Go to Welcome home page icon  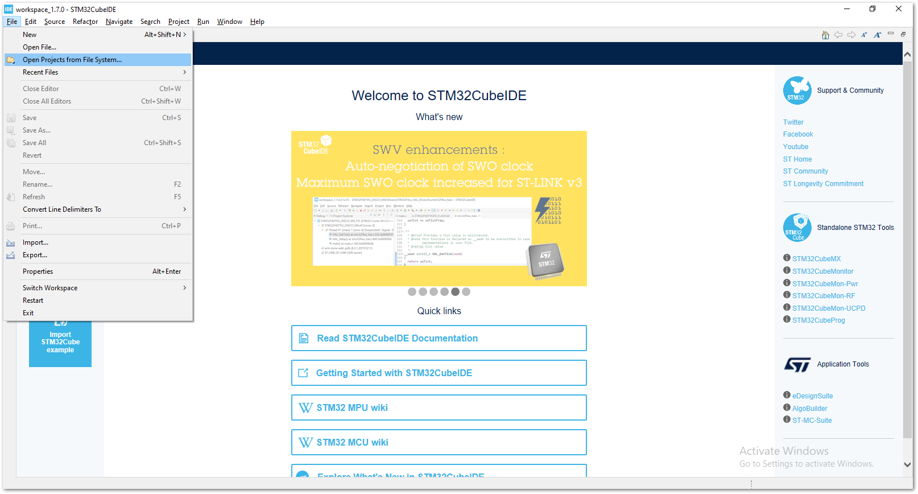pos(825,35)
